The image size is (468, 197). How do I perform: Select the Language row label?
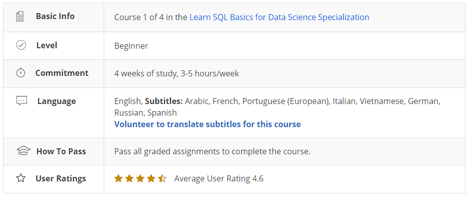pyautogui.click(x=57, y=102)
